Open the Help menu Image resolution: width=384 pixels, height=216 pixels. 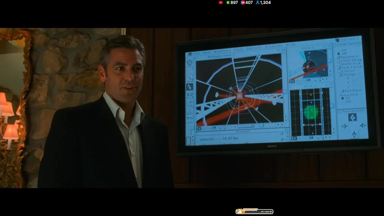290,45
